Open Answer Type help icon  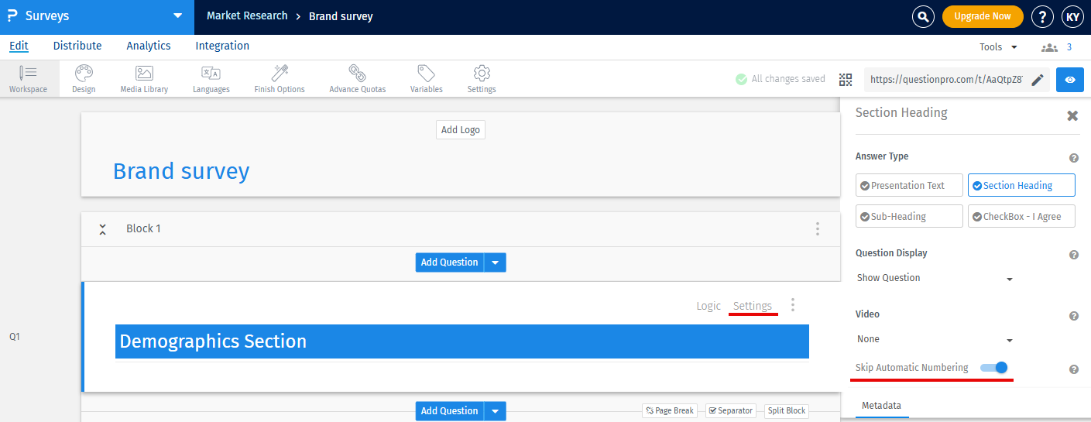[x=1074, y=158]
